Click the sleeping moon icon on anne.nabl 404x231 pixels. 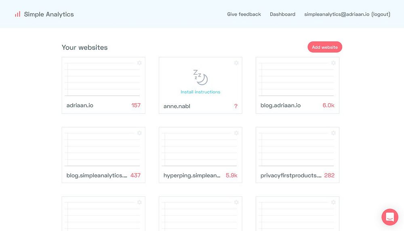pyautogui.click(x=200, y=77)
